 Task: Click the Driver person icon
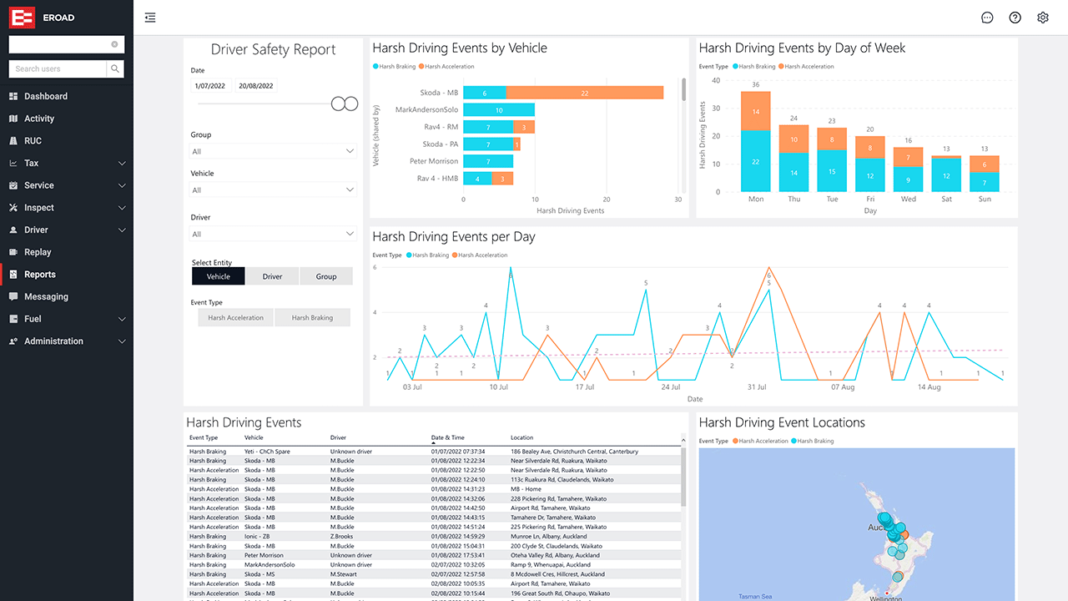tap(13, 230)
